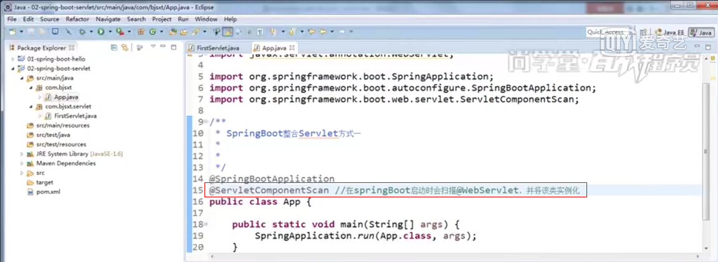Open the Navigate menu

coord(108,19)
